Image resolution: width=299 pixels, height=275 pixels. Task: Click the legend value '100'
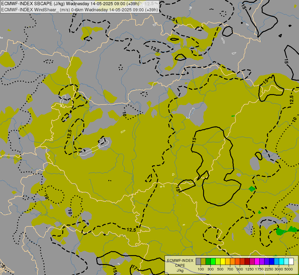201,269
